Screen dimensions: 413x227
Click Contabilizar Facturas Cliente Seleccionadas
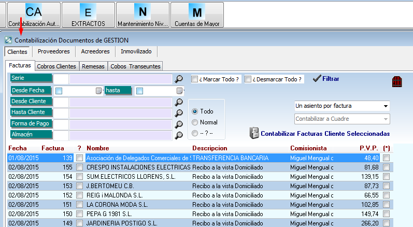click(320, 134)
